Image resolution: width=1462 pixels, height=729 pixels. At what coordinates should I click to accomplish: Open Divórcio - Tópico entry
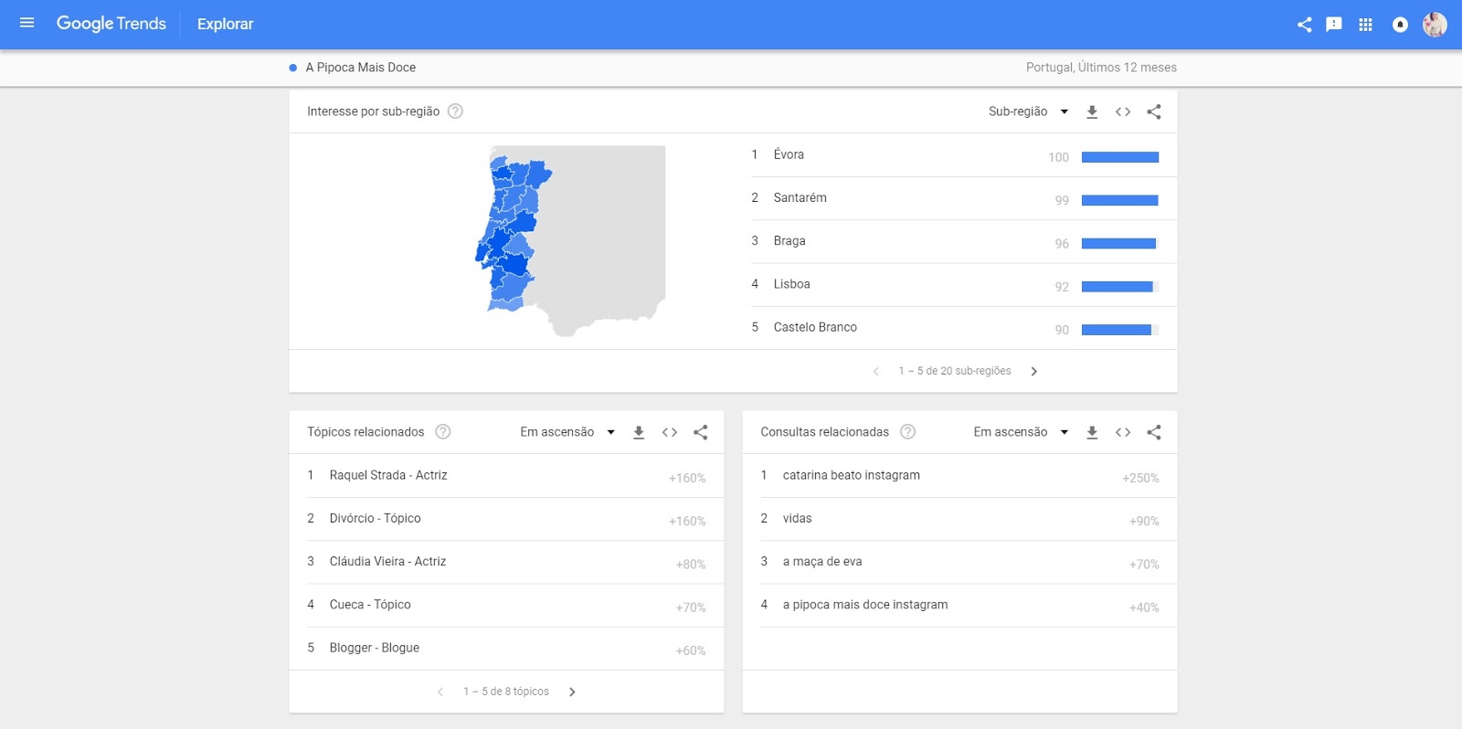506,519
